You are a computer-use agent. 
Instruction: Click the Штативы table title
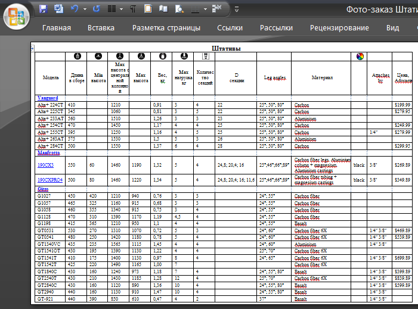(x=226, y=48)
